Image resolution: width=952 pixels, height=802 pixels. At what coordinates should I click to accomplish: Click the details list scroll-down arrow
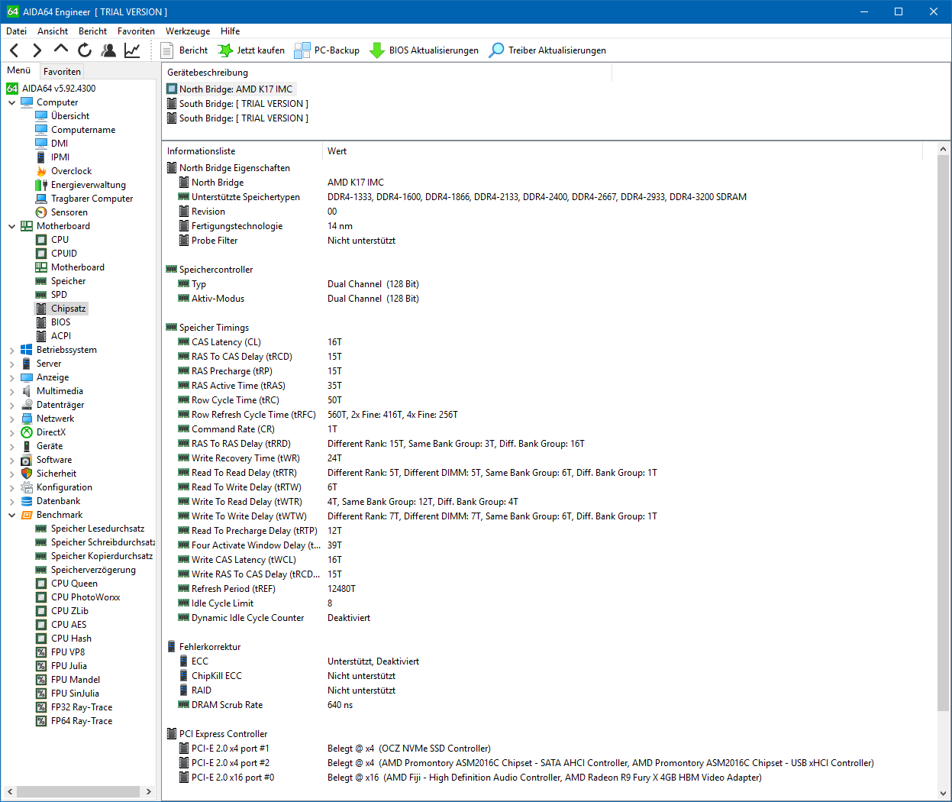click(x=943, y=794)
